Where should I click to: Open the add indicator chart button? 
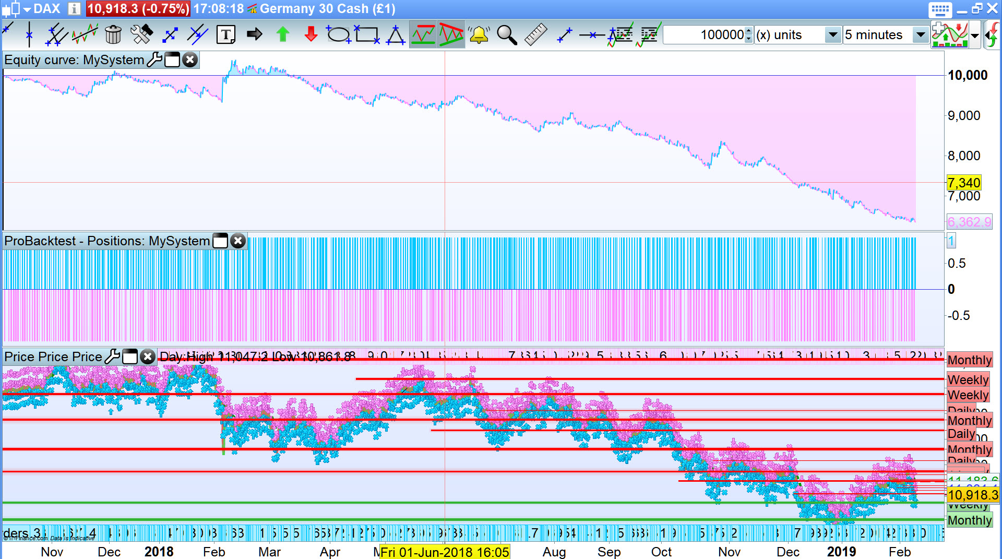pos(949,35)
